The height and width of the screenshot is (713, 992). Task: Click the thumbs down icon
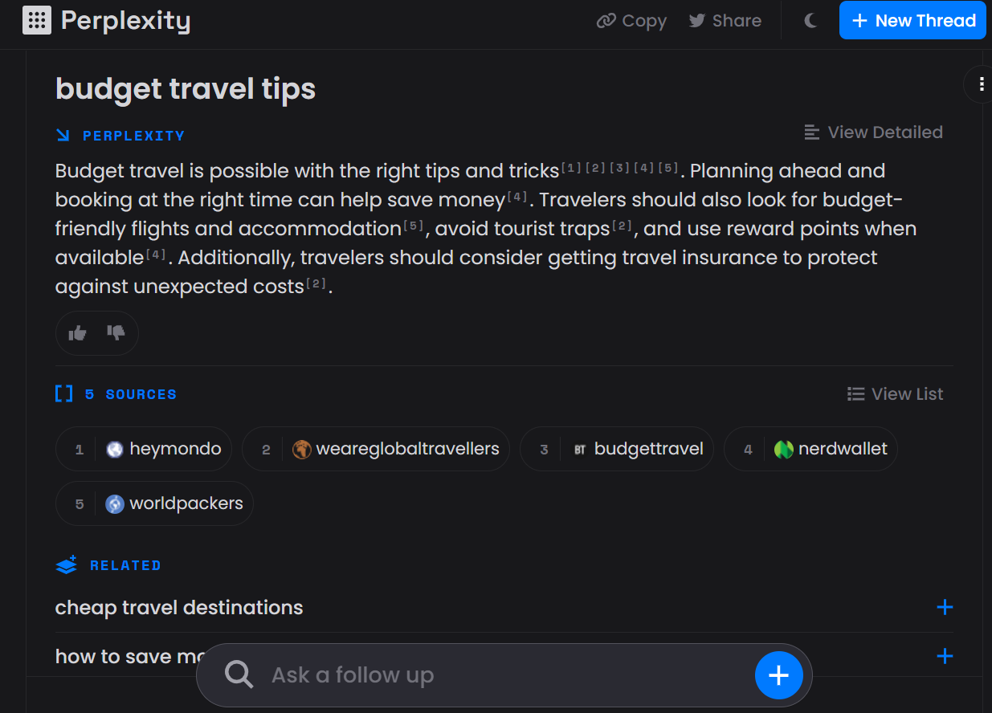(116, 333)
